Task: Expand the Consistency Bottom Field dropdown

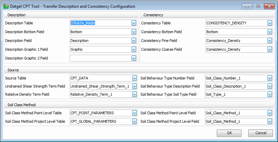Action: point(270,32)
